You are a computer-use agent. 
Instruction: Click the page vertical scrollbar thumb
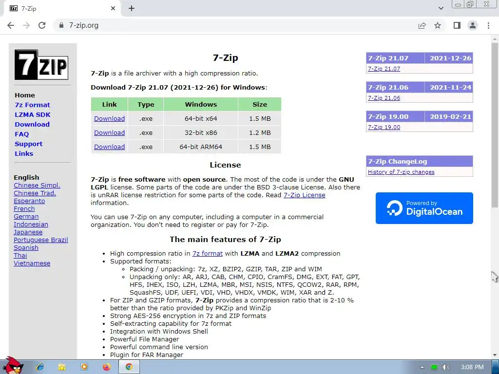click(495, 125)
